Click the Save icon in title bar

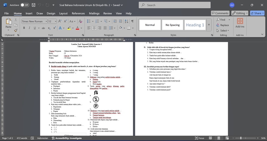[34, 5]
